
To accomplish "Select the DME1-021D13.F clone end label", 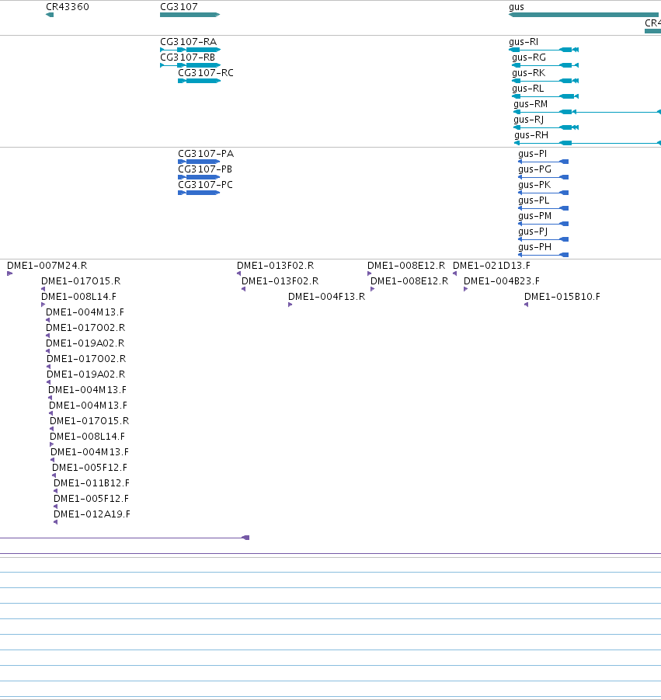I will click(x=492, y=266).
